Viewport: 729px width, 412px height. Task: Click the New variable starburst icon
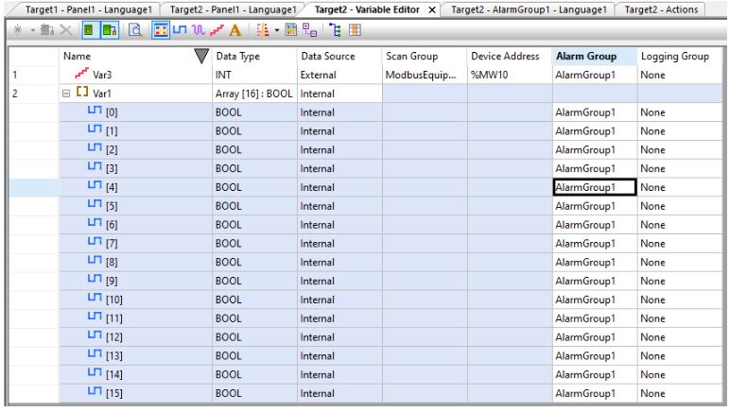(18, 30)
